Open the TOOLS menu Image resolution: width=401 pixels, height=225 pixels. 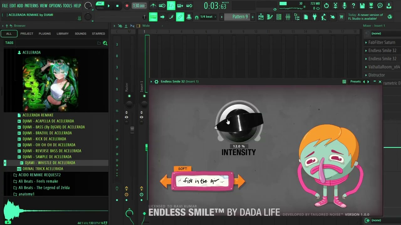coord(67,6)
